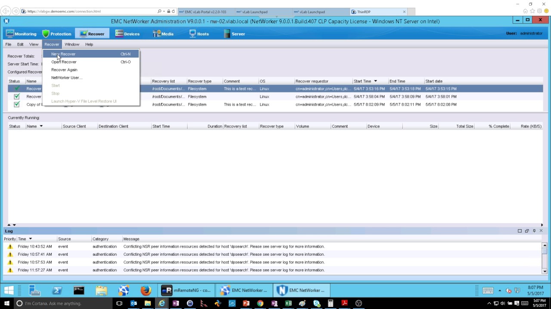Select the 10:57:41 AM log warning icon

click(x=10, y=254)
